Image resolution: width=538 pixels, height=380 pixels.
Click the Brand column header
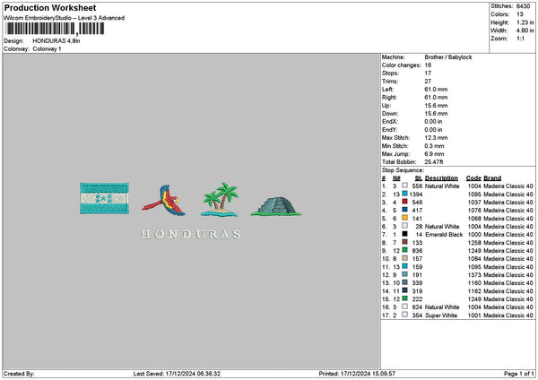[492, 178]
